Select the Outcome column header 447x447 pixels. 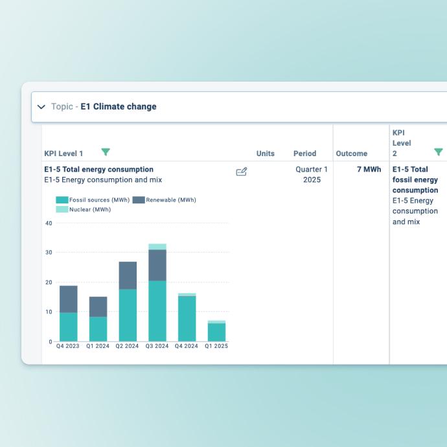point(351,154)
